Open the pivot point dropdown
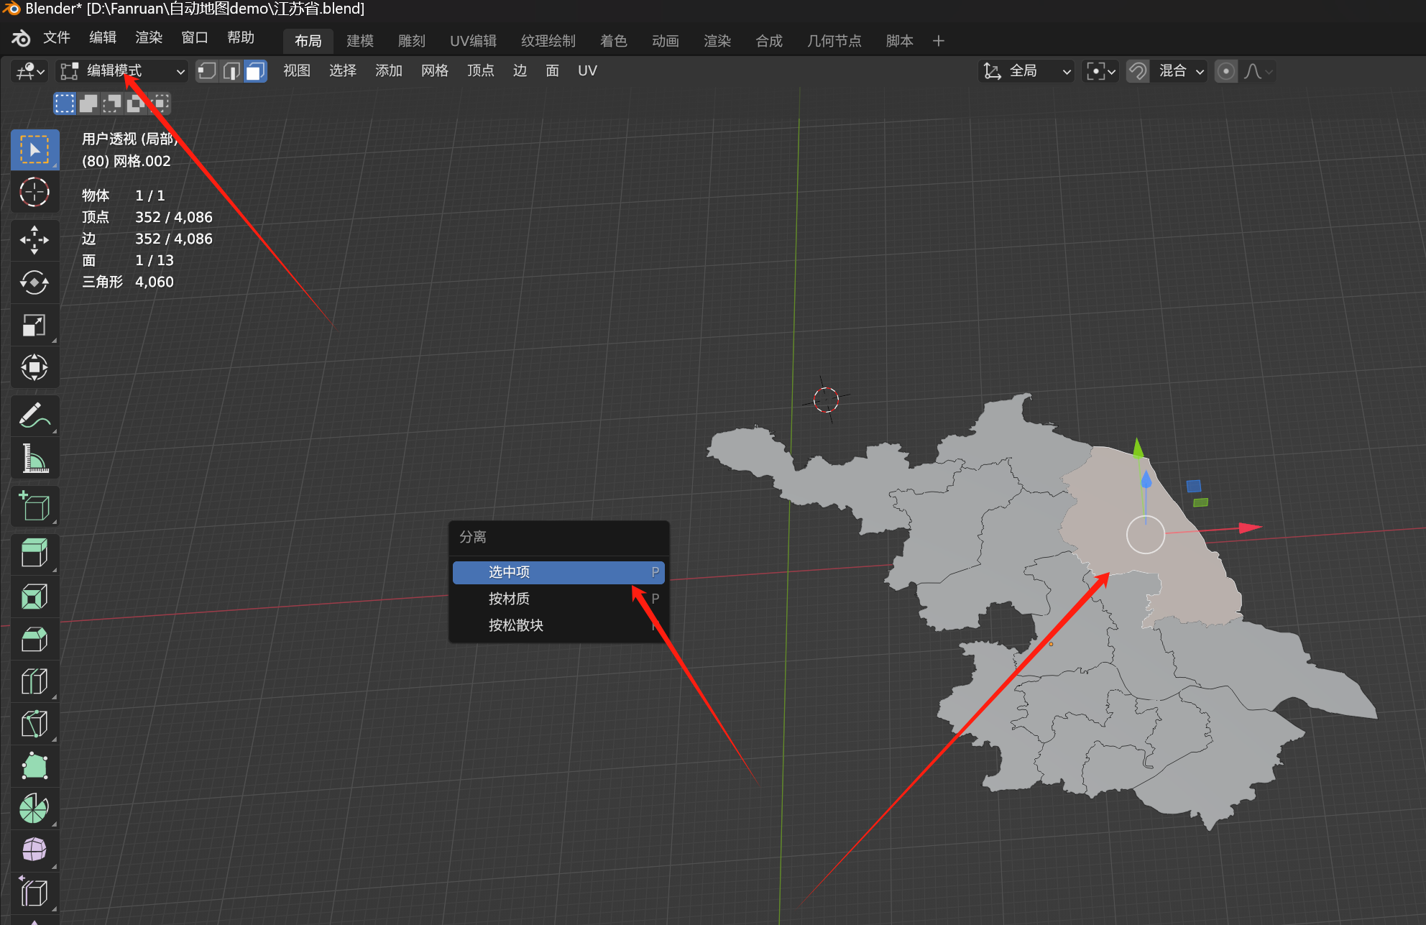The height and width of the screenshot is (925, 1426). 1100,71
